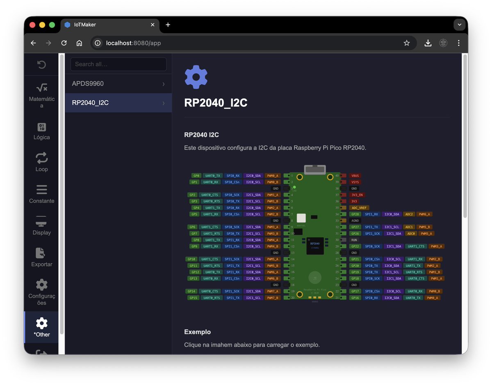Click the GP15 pin label
The width and height of the screenshot is (492, 386).
194,298
